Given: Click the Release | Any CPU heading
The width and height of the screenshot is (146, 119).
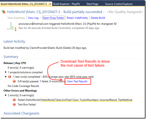Looking at the screenshot, I should [15, 63].
